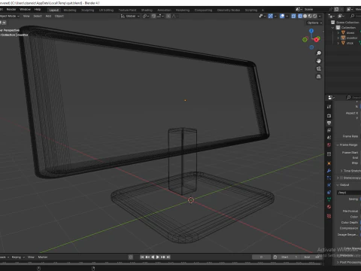Open the Keying dropdown in timeline

tap(18, 257)
